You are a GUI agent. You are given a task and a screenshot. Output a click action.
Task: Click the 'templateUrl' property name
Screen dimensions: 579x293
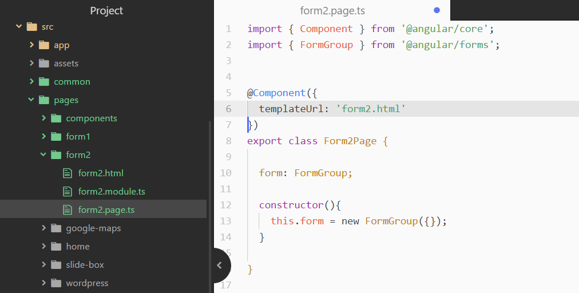pos(291,109)
